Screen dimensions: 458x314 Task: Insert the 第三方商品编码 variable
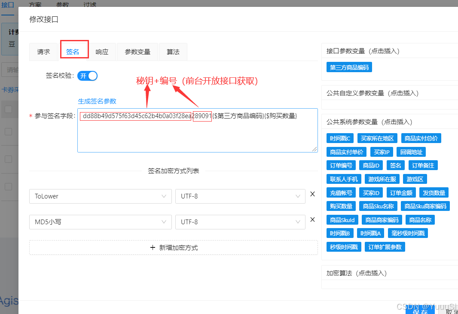349,67
